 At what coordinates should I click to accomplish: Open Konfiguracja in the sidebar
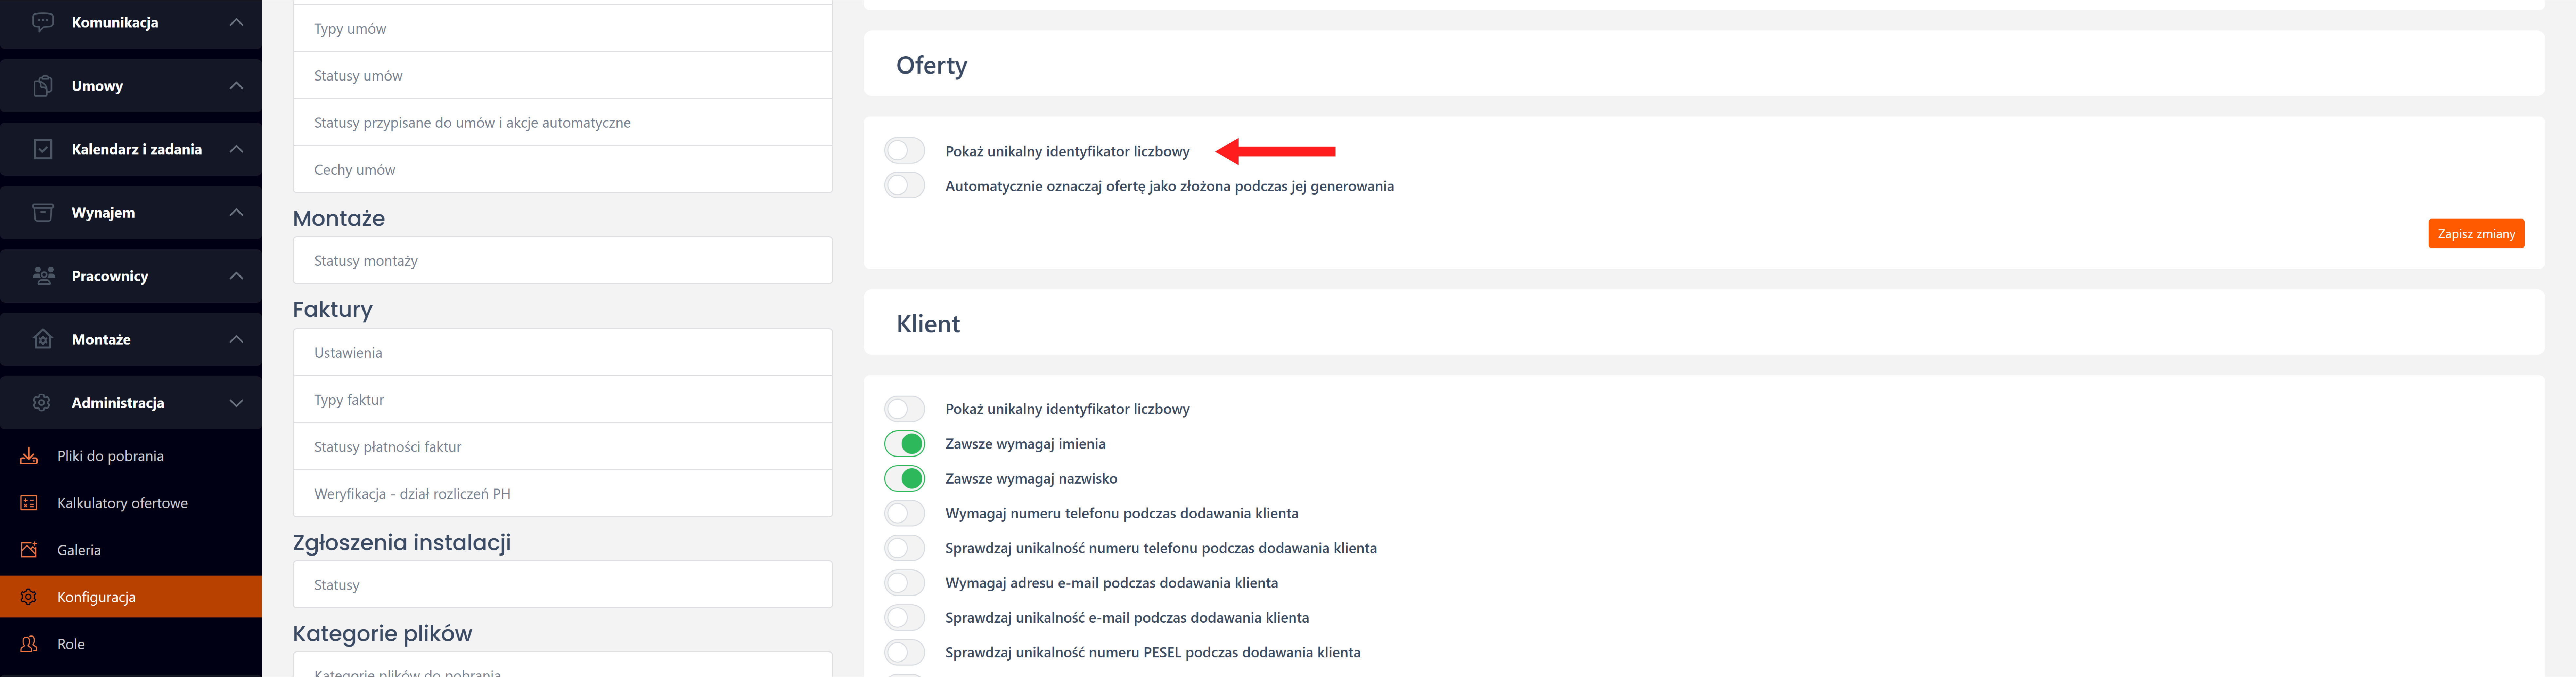(96, 597)
